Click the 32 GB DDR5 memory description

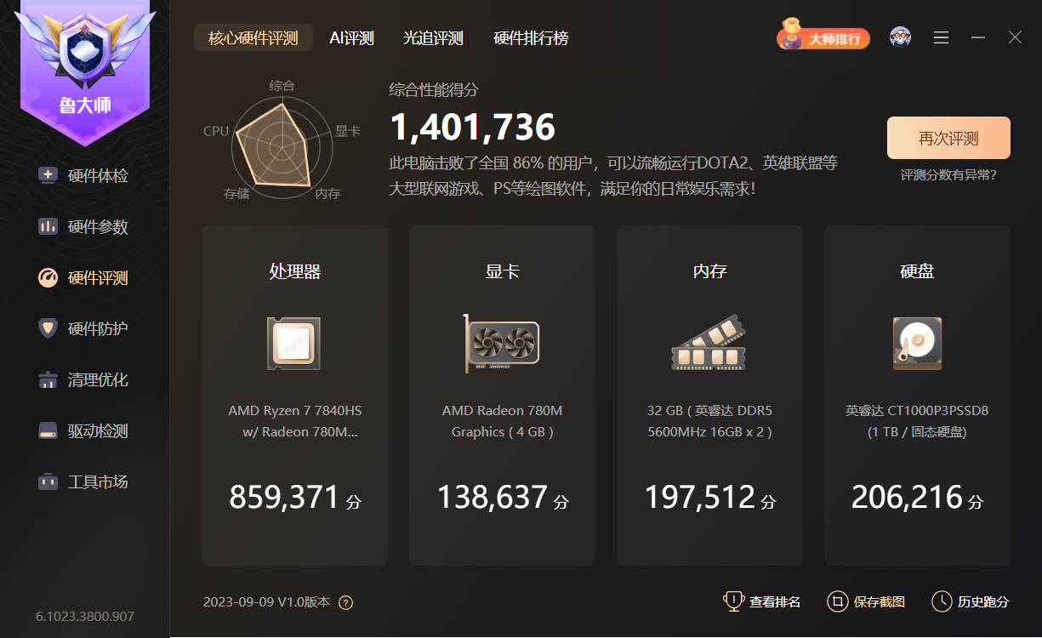(x=709, y=421)
